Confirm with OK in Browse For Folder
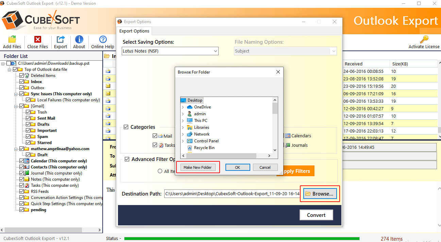 [x=238, y=167]
